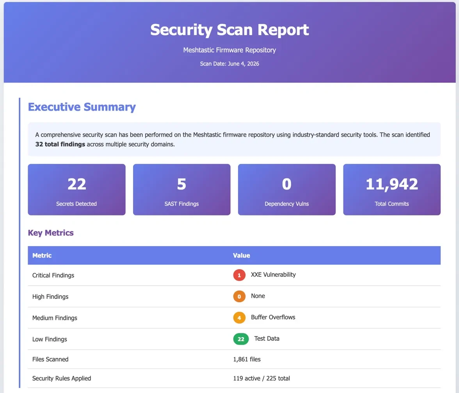Click the 119 active / 225 total value
The image size is (459, 393).
pos(262,378)
